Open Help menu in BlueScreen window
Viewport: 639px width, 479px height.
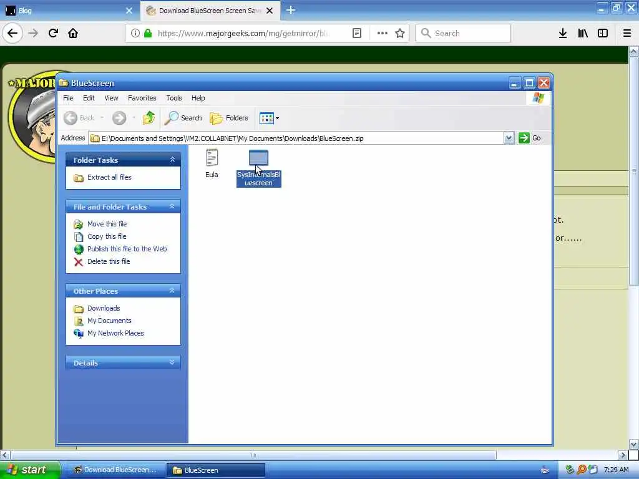click(x=198, y=98)
